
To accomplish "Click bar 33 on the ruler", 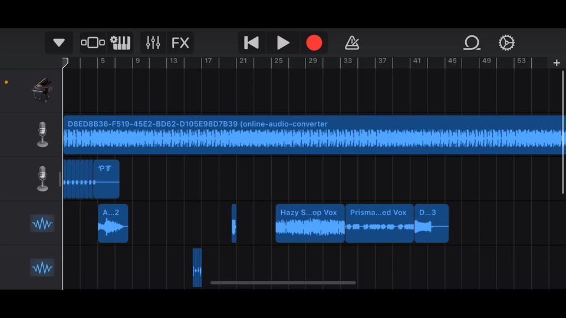I will (x=348, y=61).
